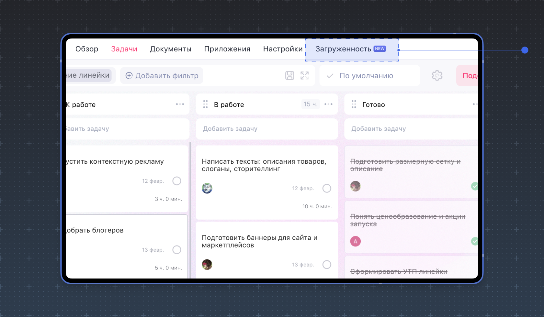Toggle completion circle on Подготовить баннеры task
This screenshot has height=317, width=544.
click(327, 264)
